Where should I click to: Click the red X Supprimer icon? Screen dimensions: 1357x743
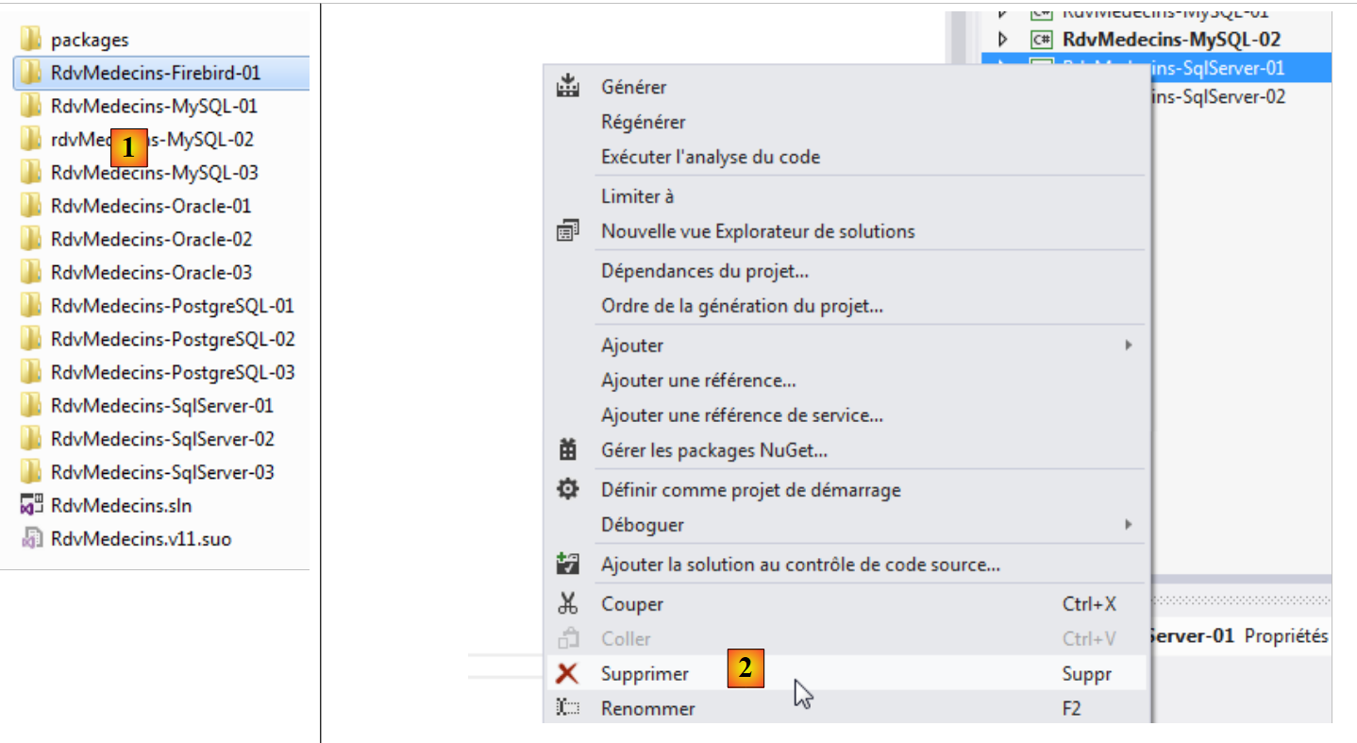567,674
